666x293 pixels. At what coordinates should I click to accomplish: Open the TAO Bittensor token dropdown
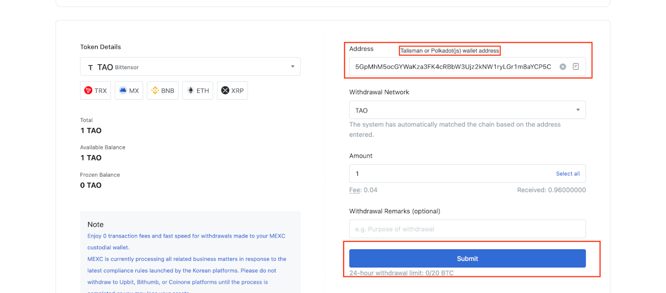pyautogui.click(x=190, y=66)
